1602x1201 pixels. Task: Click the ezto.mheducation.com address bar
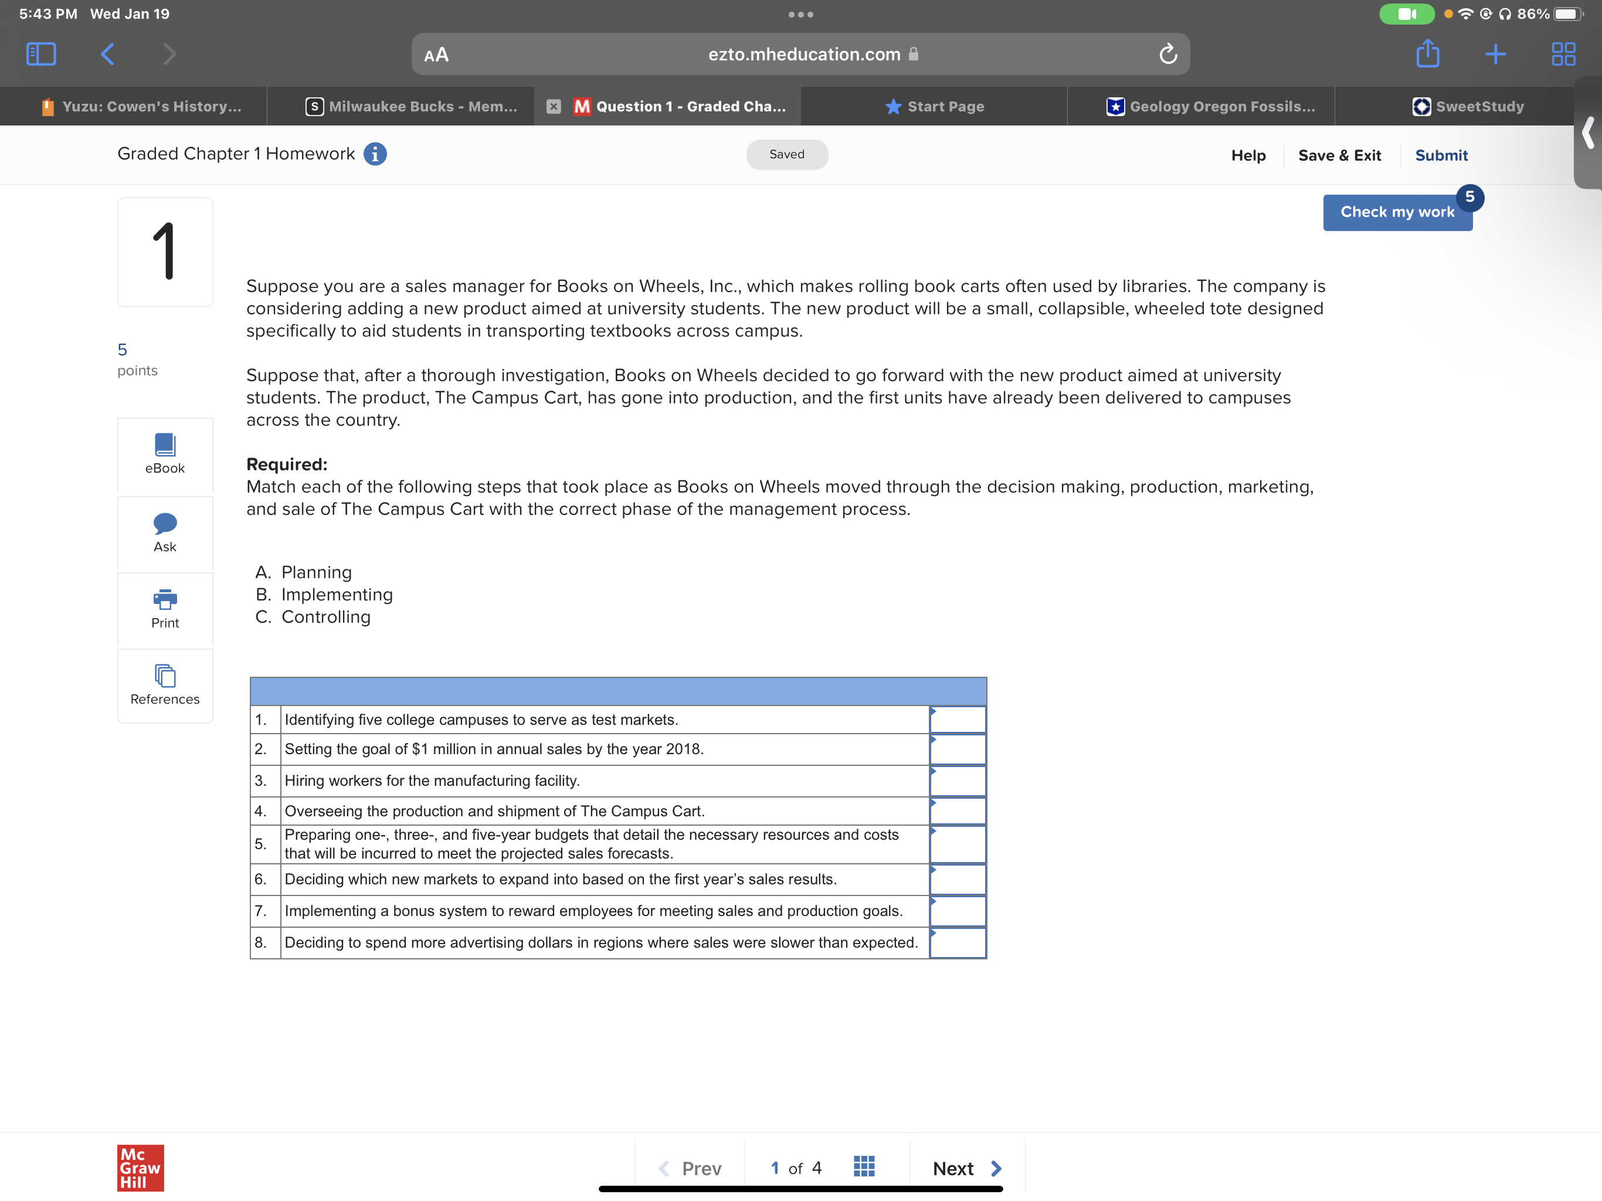point(800,55)
